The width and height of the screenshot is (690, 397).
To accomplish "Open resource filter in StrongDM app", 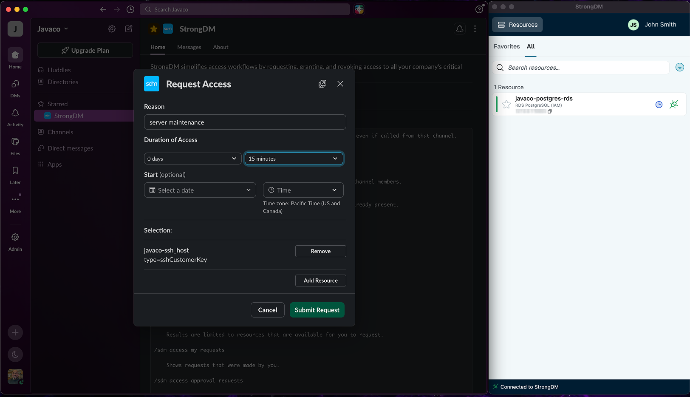I will click(680, 67).
